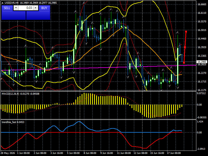208x156 pixels.
Task: Click the 1 Jun 00:00 time label
Action: coord(23,153)
